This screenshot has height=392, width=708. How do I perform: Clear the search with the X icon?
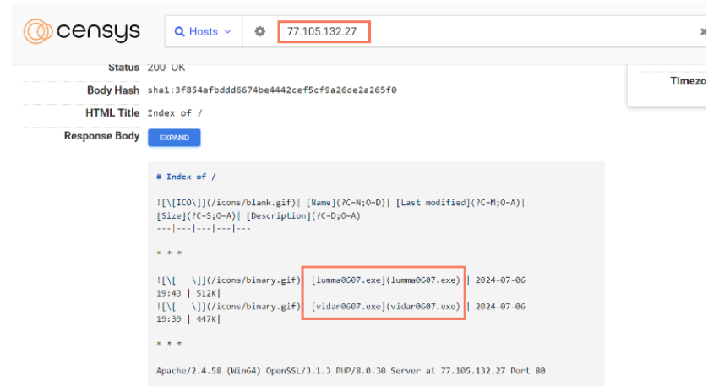coord(703,32)
